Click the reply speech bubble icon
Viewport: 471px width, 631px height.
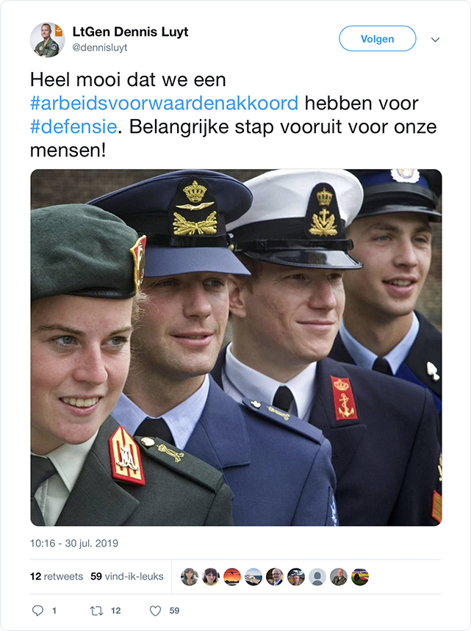(x=37, y=610)
